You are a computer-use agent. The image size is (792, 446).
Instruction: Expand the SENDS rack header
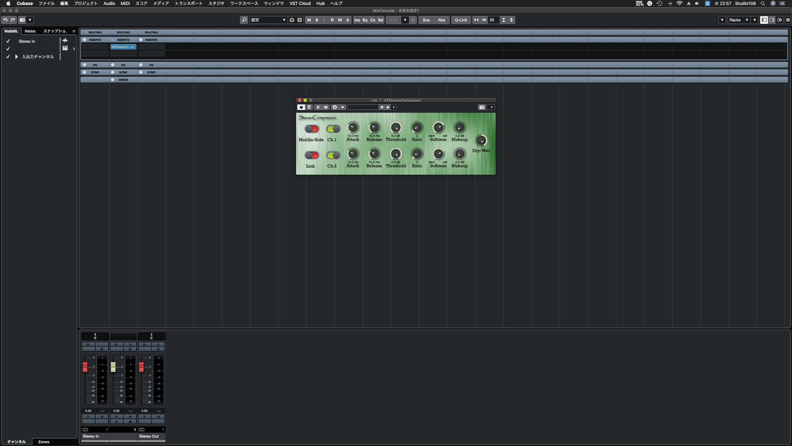pyautogui.click(x=123, y=80)
